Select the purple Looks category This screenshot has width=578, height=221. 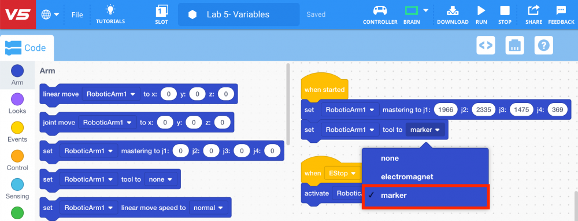17,104
